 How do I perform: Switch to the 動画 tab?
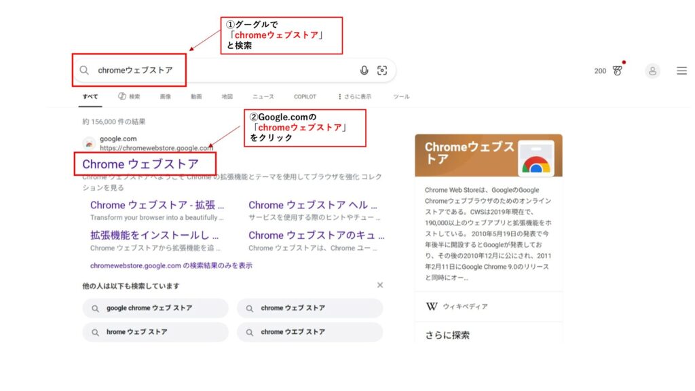pyautogui.click(x=196, y=96)
